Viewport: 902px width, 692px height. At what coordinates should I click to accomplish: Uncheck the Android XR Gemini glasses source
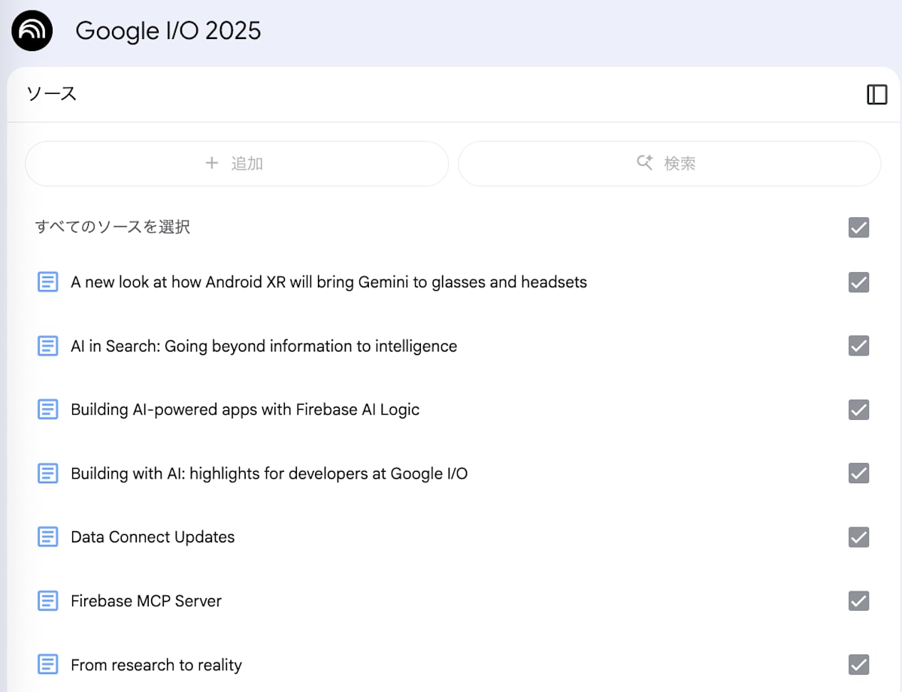coord(858,283)
